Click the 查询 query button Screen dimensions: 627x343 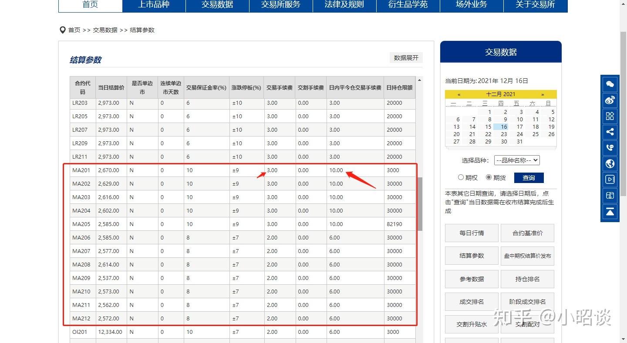pyautogui.click(x=529, y=178)
